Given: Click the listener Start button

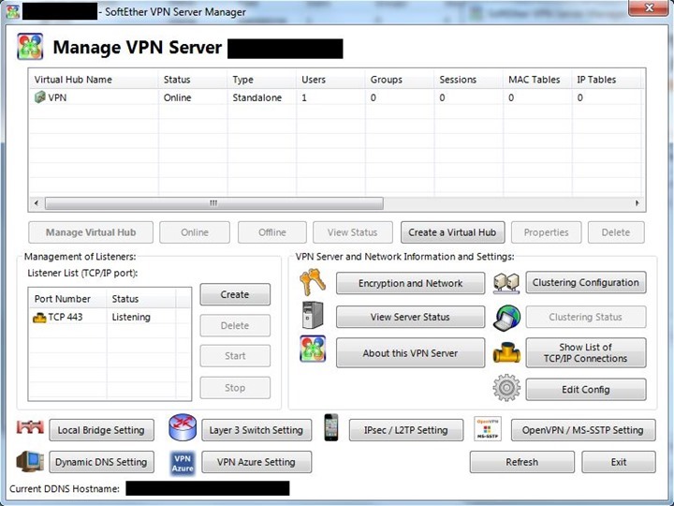Looking at the screenshot, I should (235, 356).
